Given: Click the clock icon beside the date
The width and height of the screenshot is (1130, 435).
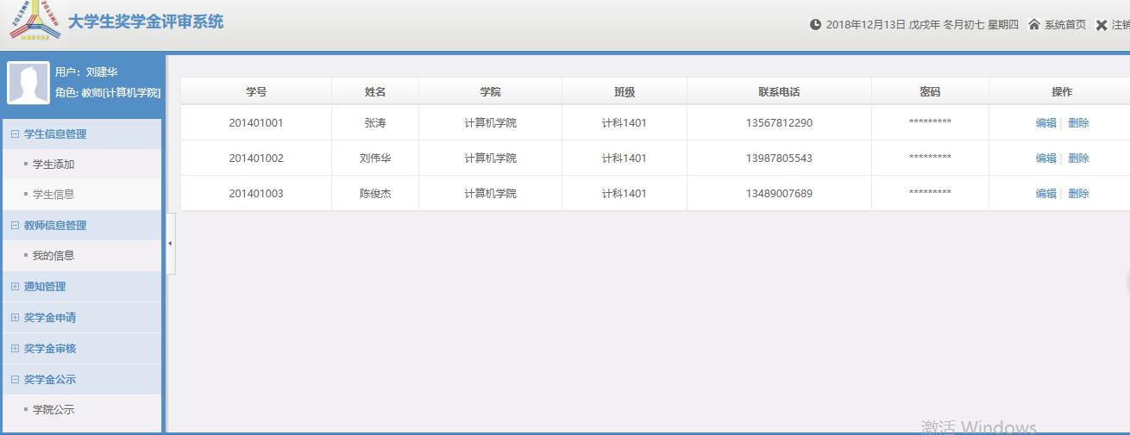Looking at the screenshot, I should pos(815,25).
